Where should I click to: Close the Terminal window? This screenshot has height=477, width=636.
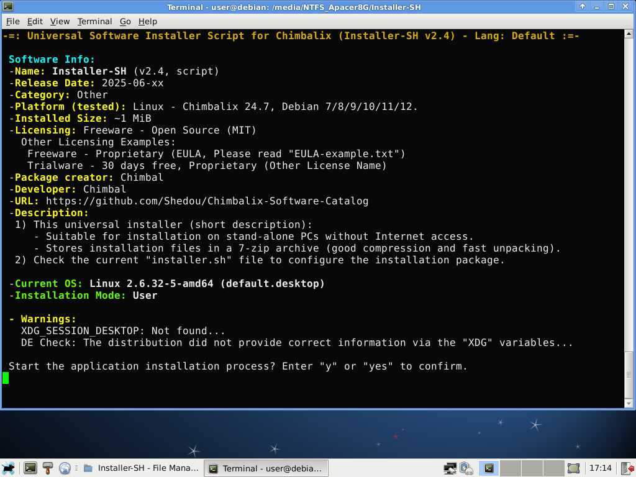pos(625,6)
